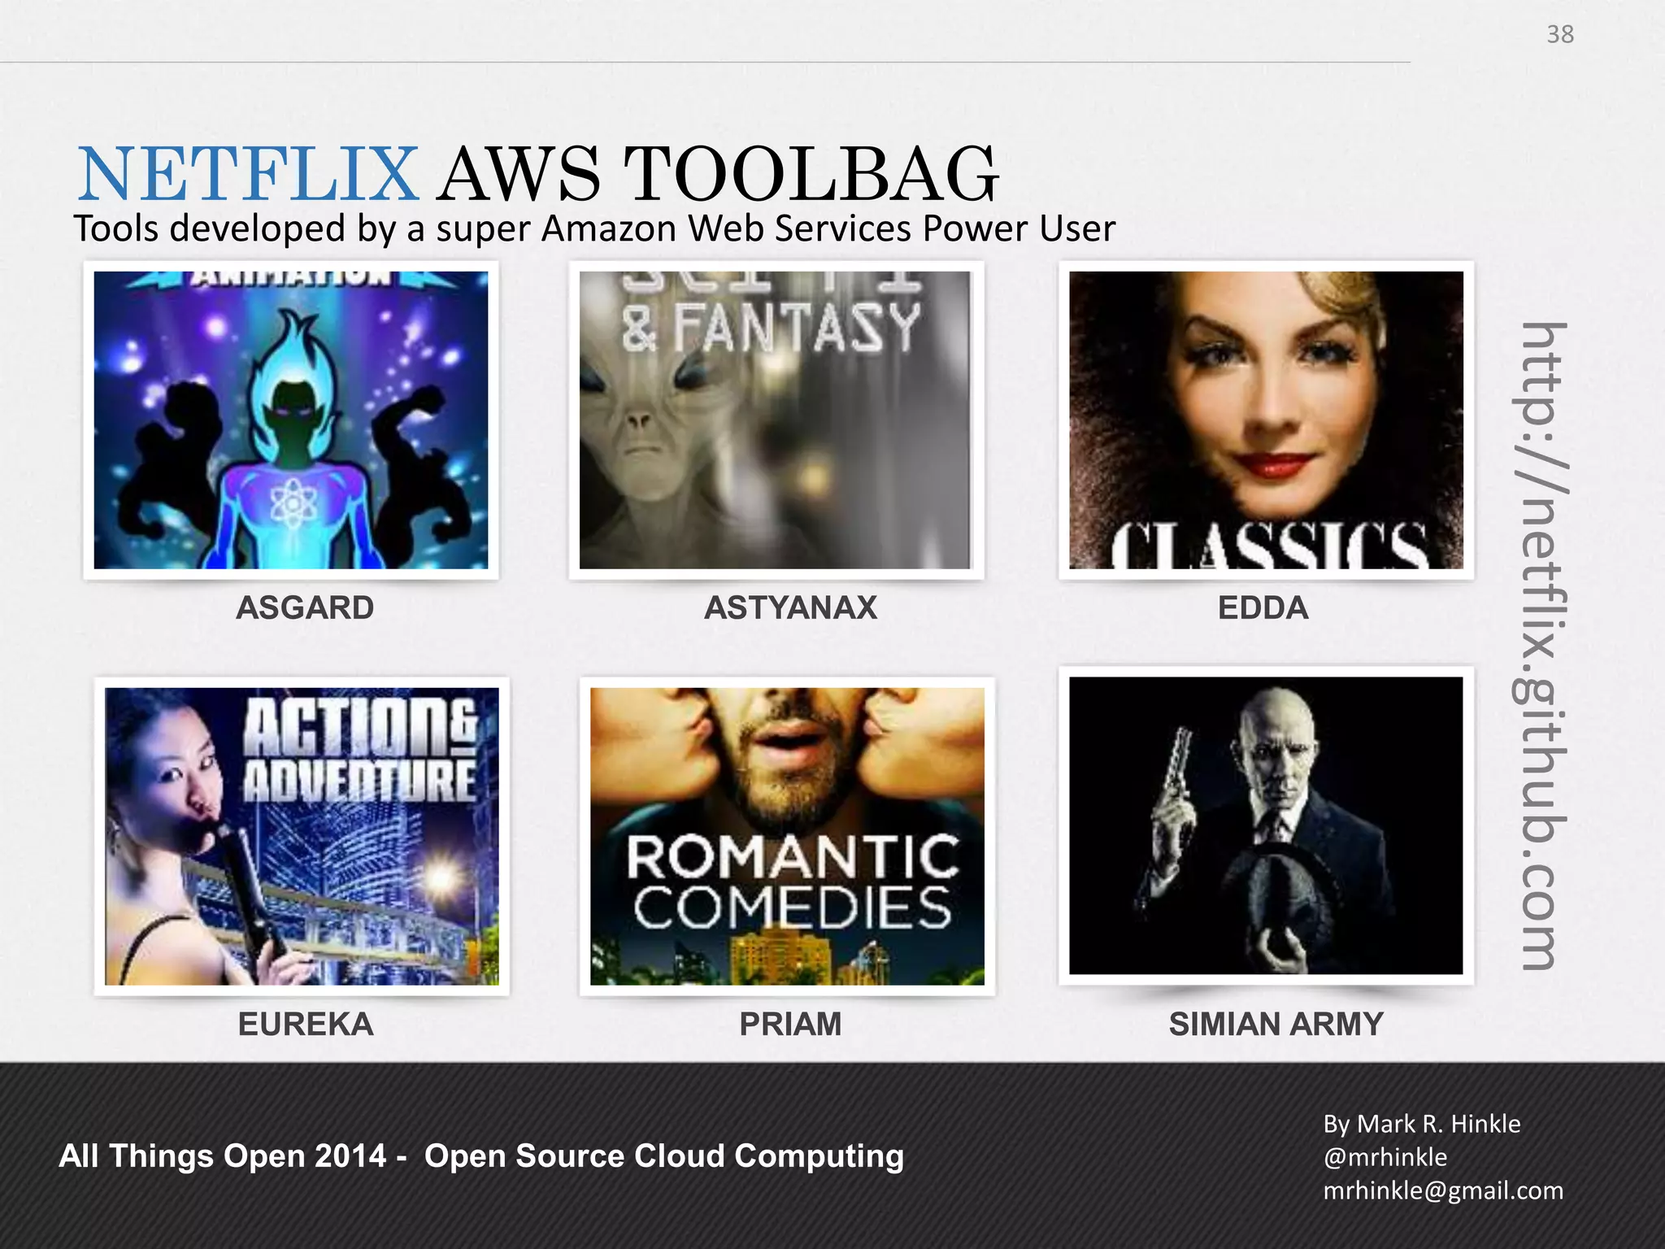Click the slide number 38
1665x1249 pixels.
(1560, 34)
